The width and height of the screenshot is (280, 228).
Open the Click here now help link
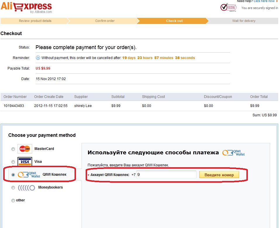pos(264,1)
